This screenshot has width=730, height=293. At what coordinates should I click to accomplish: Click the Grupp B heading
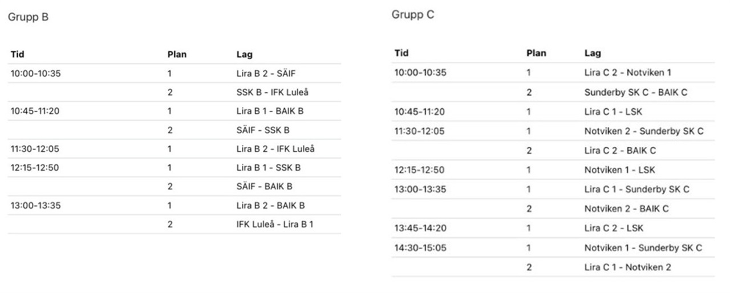point(28,17)
